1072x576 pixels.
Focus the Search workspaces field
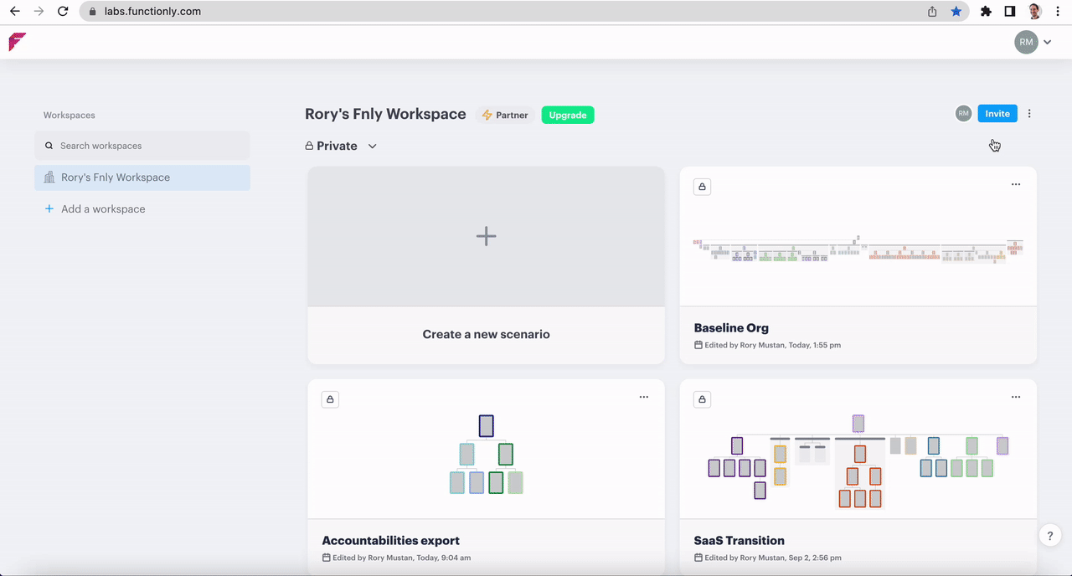[x=142, y=146]
